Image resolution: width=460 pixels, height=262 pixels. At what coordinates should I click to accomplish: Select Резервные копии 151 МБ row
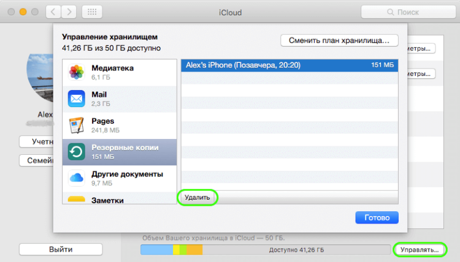[x=120, y=152]
